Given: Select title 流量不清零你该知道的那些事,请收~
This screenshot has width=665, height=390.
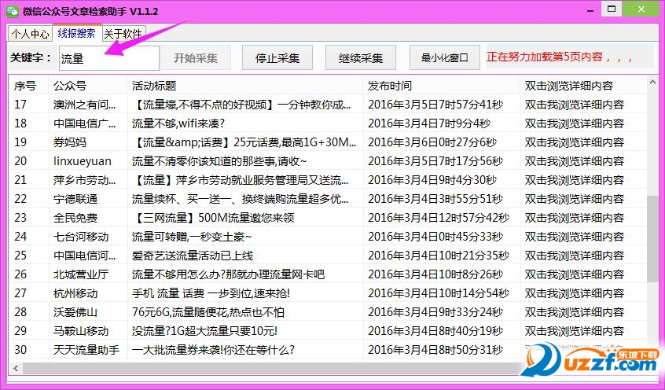Looking at the screenshot, I should click(219, 161).
